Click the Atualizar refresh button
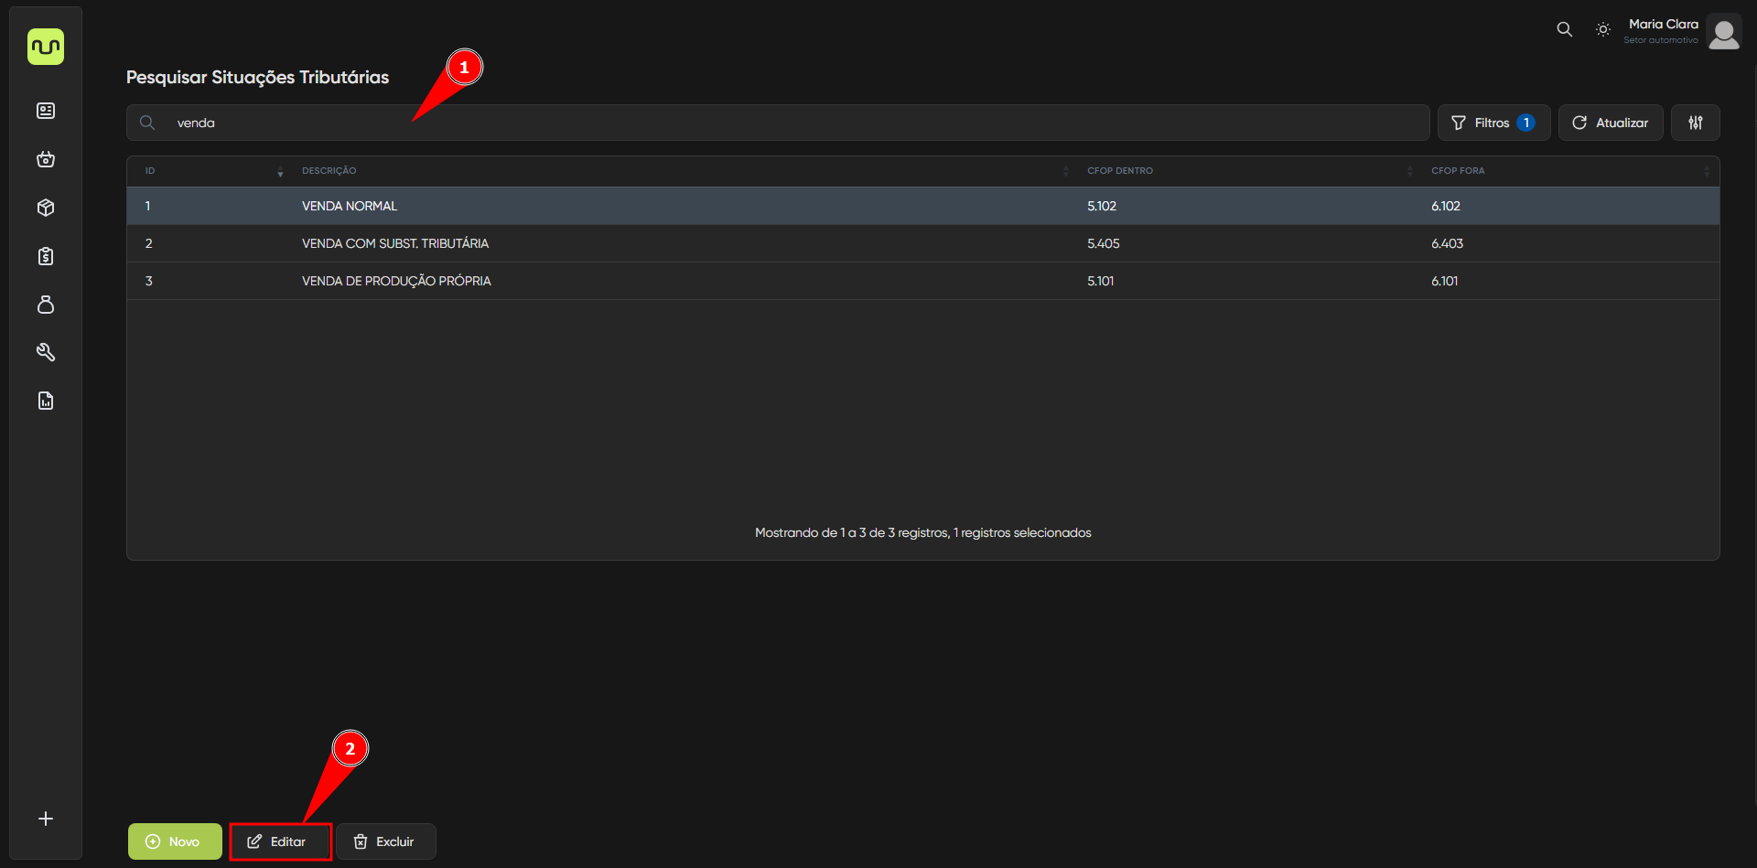Screen dimensions: 1757x868 1610,123
